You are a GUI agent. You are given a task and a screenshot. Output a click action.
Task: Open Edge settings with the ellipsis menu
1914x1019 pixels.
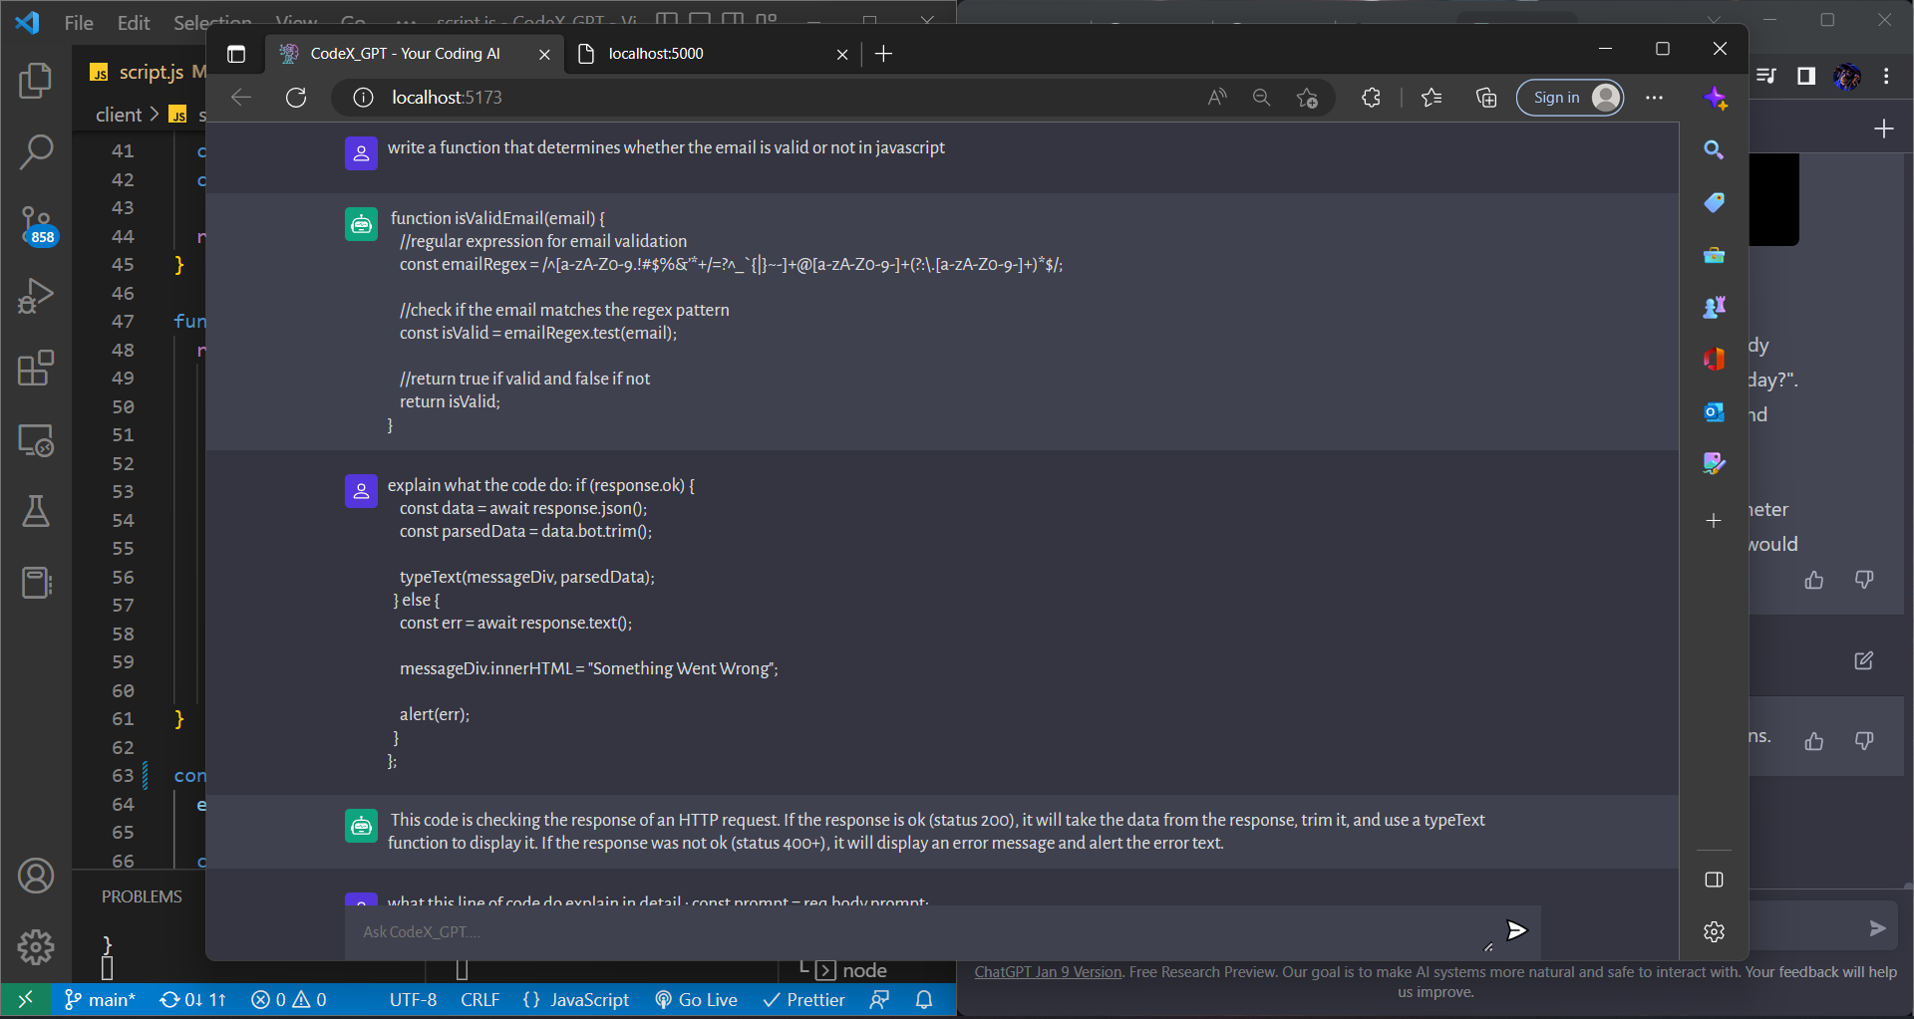1655,98
